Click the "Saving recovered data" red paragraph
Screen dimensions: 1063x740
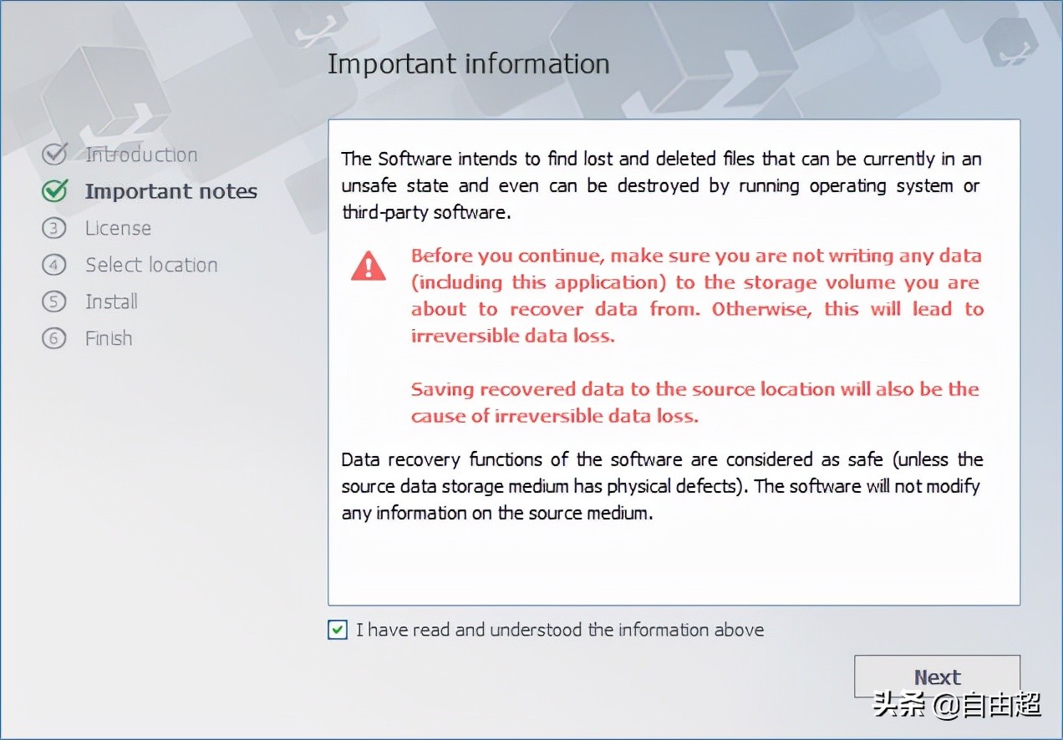click(694, 402)
